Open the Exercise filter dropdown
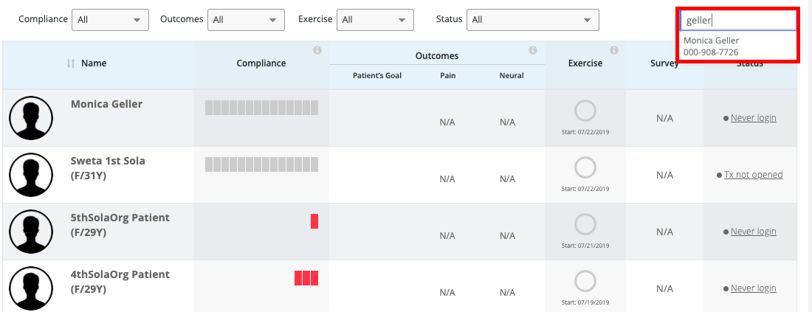The width and height of the screenshot is (812, 312). pyautogui.click(x=375, y=20)
